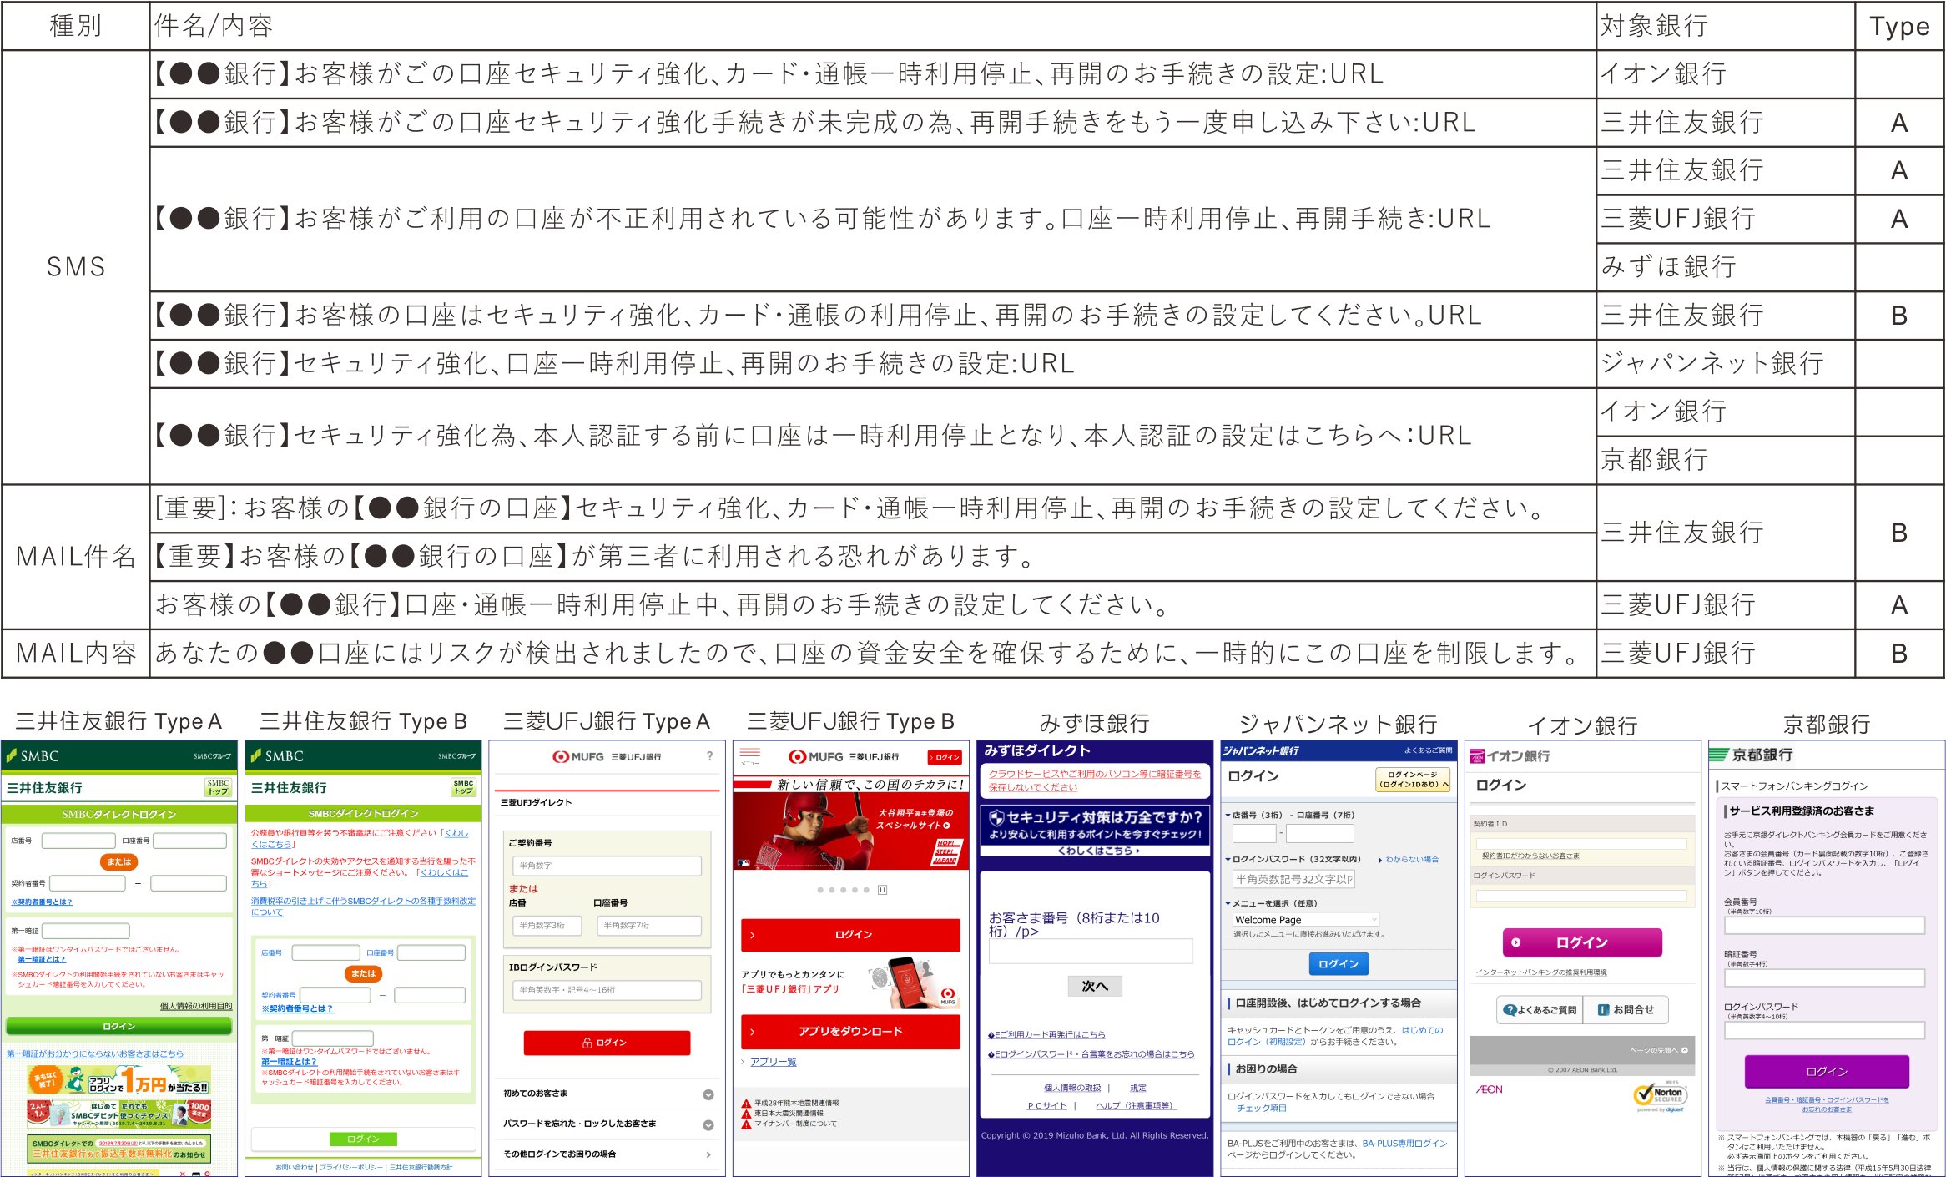This screenshot has height=1177, width=1946.
Task: Click green ログイン button on 三井住友銀行 Type A
Action: point(118,1026)
